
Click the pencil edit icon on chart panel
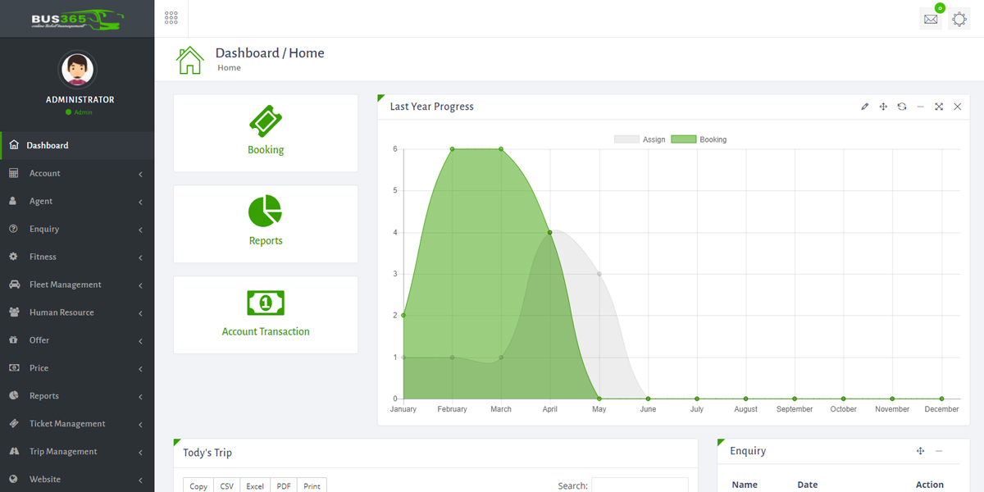pos(864,107)
